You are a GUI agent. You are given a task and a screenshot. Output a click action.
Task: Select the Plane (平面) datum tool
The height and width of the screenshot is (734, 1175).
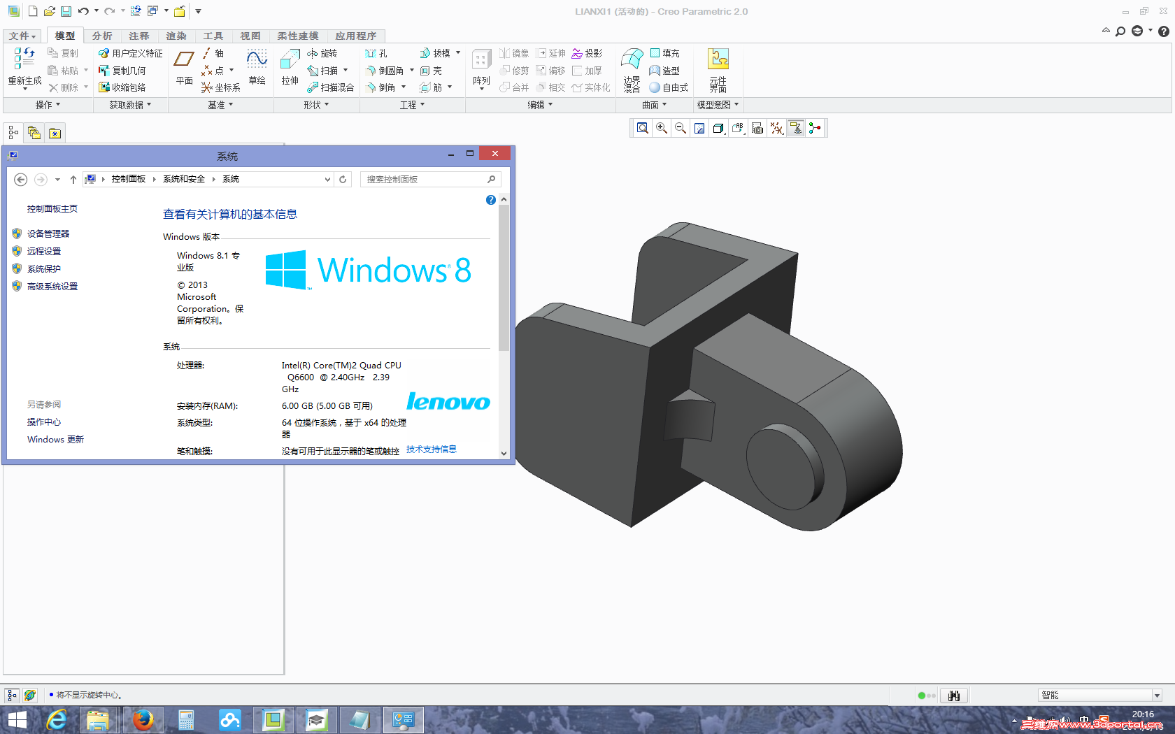(184, 68)
